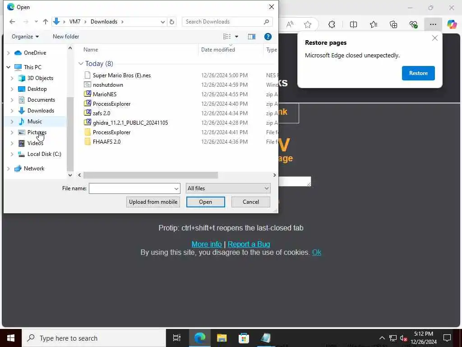Sort files by Date modified column
Screen dimensions: 462x347
(218, 50)
